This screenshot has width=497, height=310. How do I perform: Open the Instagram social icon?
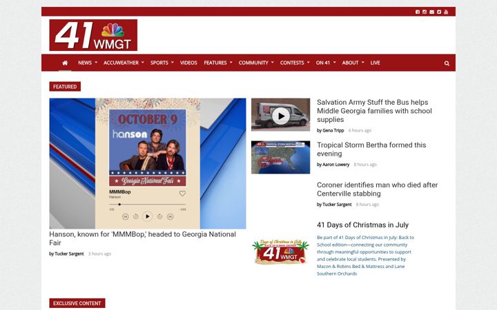425,12
